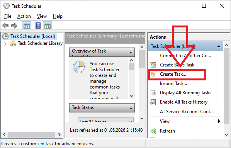Click the overview description paragraph text

[x=105, y=81]
